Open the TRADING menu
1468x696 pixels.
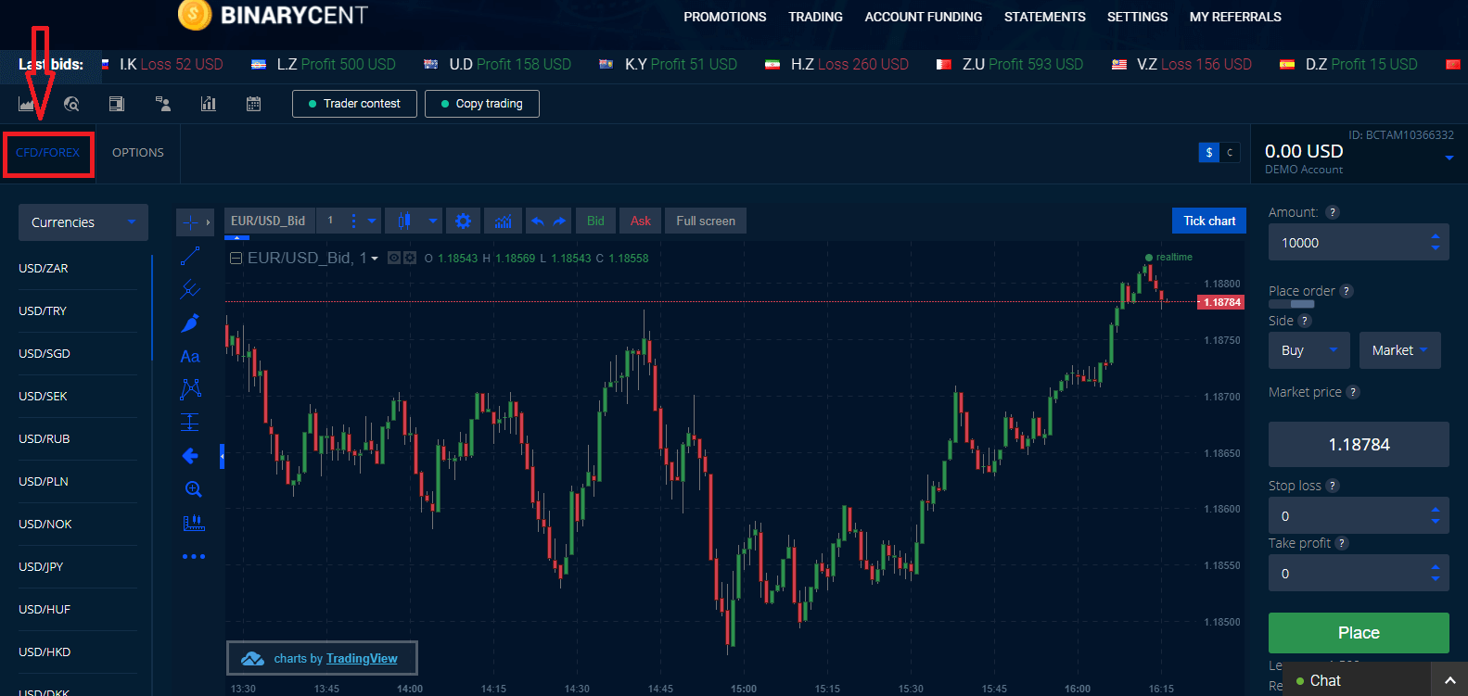[815, 17]
